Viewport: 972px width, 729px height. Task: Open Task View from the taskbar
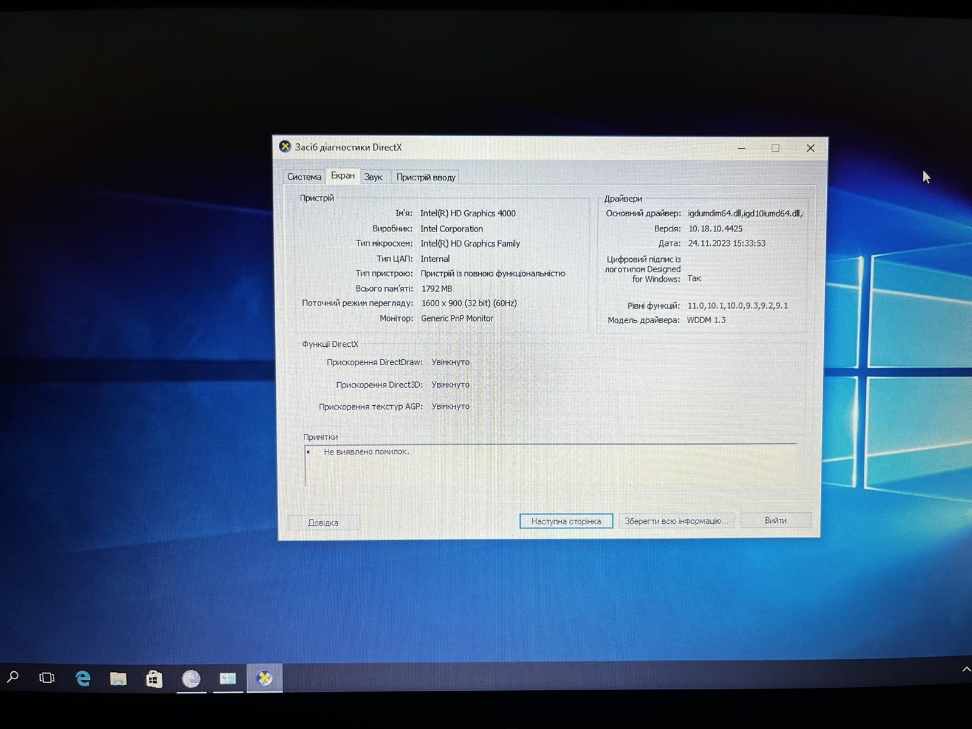(x=47, y=677)
